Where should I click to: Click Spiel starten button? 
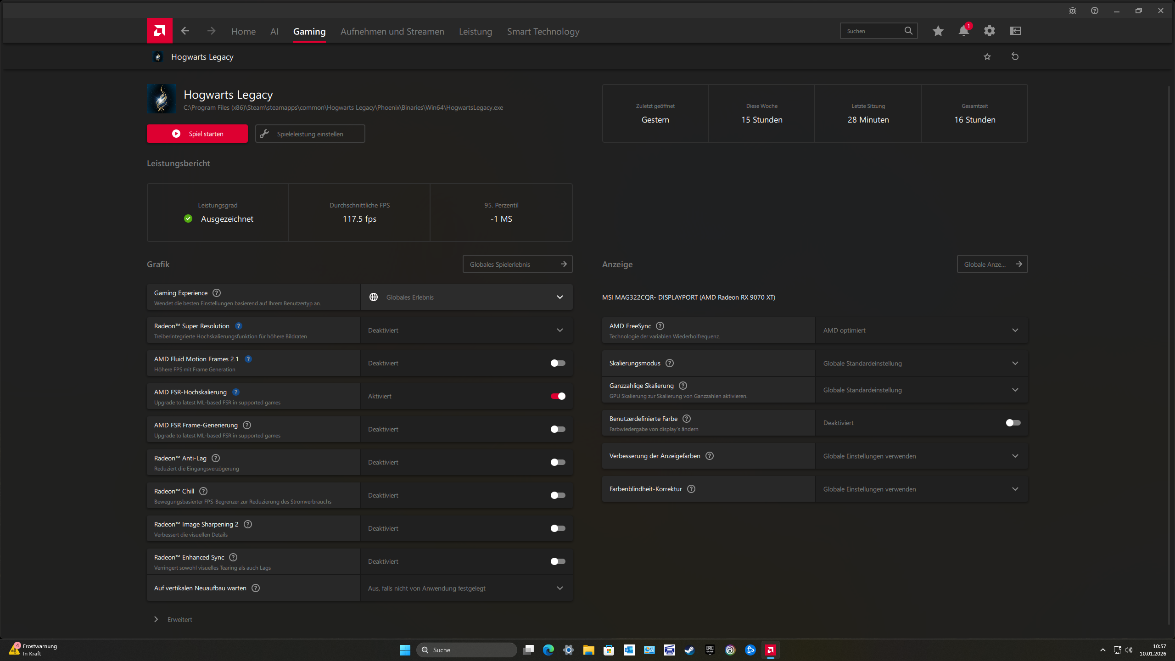tap(197, 134)
